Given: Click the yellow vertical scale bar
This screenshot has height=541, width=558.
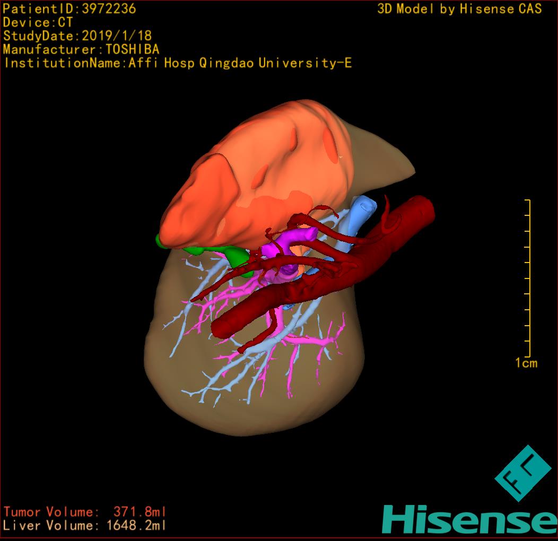Looking at the screenshot, I should [x=528, y=278].
